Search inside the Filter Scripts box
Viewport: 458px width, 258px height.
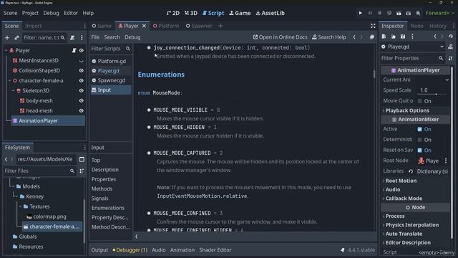(x=111, y=49)
